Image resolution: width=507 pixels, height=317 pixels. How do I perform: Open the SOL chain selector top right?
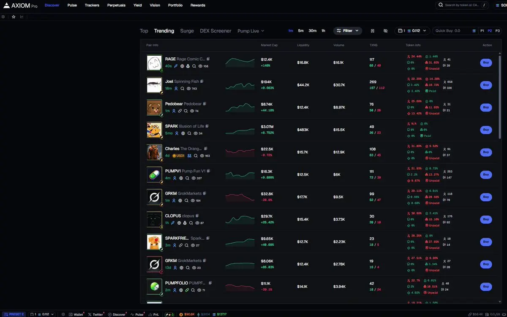(499, 5)
